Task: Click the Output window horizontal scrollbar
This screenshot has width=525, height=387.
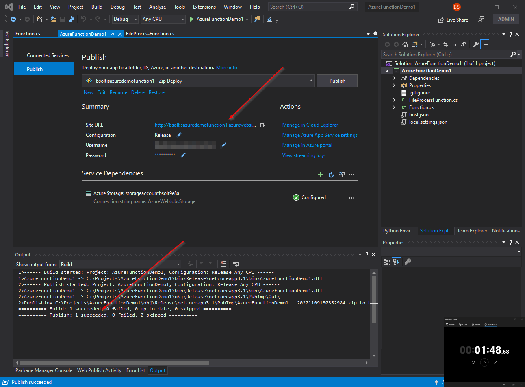Action: coord(115,363)
